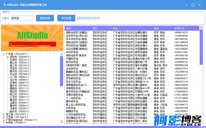Viewport: 206px width, 128px height.
Task: Click the 搜索数据 button
Action: 45,18
